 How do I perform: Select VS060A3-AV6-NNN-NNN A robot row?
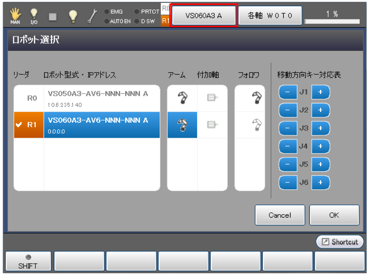point(102,125)
